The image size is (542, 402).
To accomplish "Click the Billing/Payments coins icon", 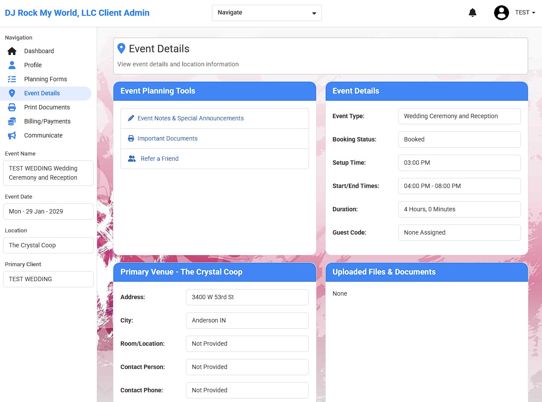I will [x=12, y=121].
